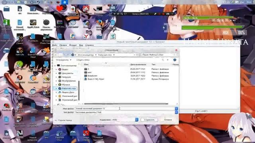
Task: Open the ami folder on desktop
Action: (x=46, y=135)
